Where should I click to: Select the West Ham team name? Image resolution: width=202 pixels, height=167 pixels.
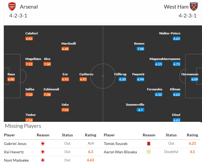point(176,7)
